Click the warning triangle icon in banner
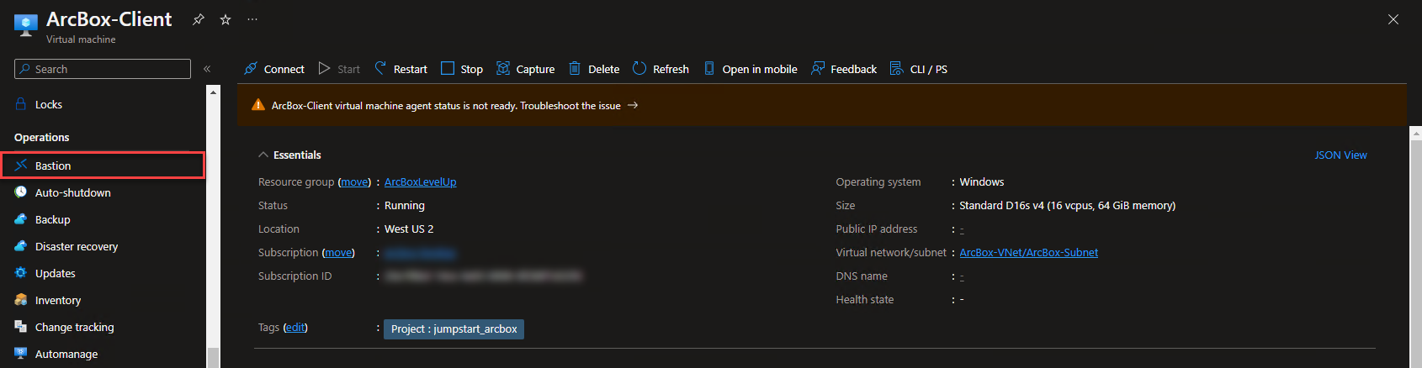This screenshot has height=368, width=1422. [258, 105]
